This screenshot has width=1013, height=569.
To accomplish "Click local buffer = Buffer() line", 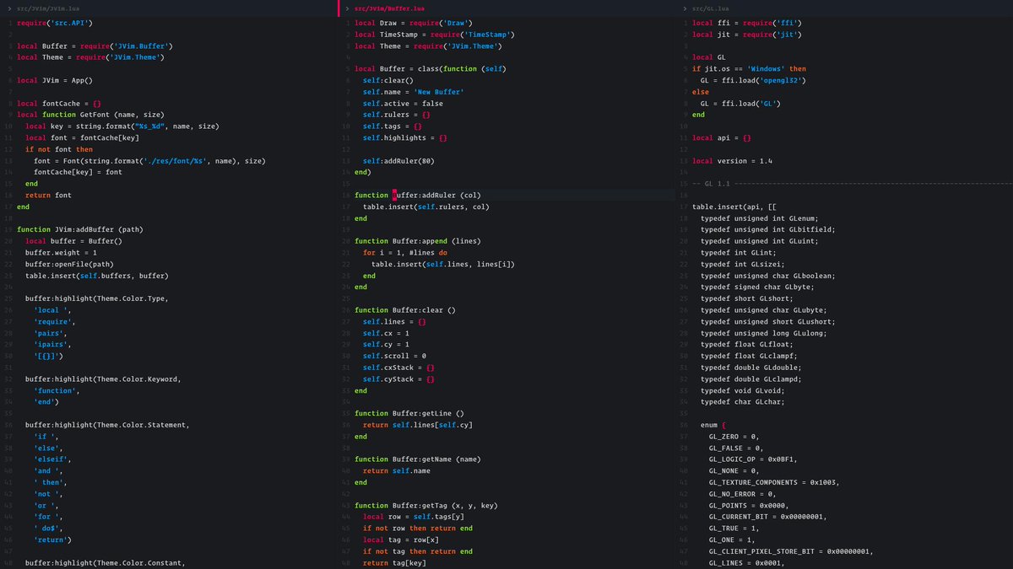I will (73, 241).
